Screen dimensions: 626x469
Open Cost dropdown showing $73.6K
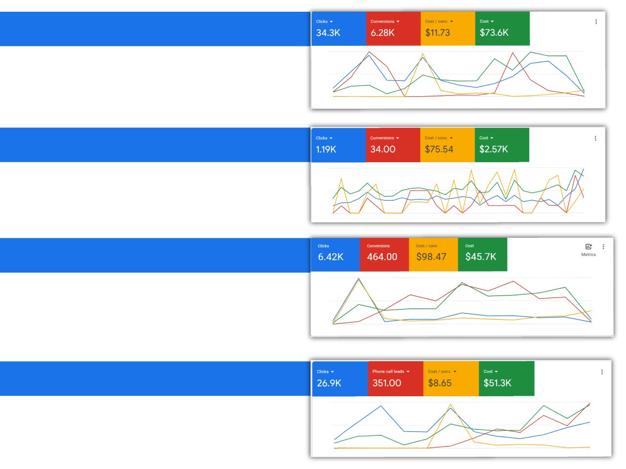click(487, 21)
